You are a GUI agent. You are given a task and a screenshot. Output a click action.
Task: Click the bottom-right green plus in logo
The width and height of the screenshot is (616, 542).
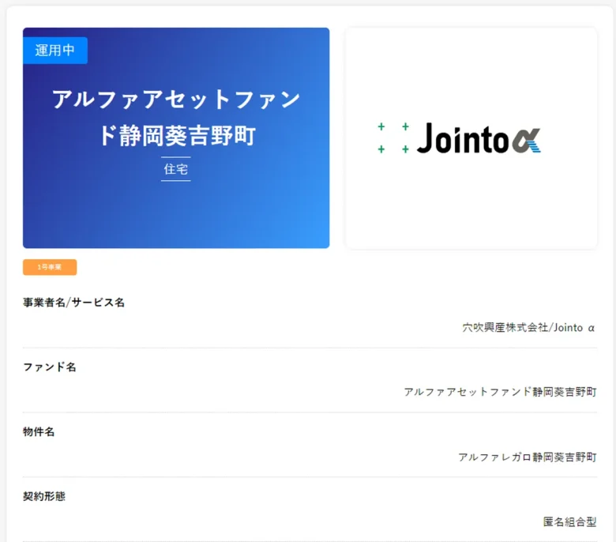[405, 149]
